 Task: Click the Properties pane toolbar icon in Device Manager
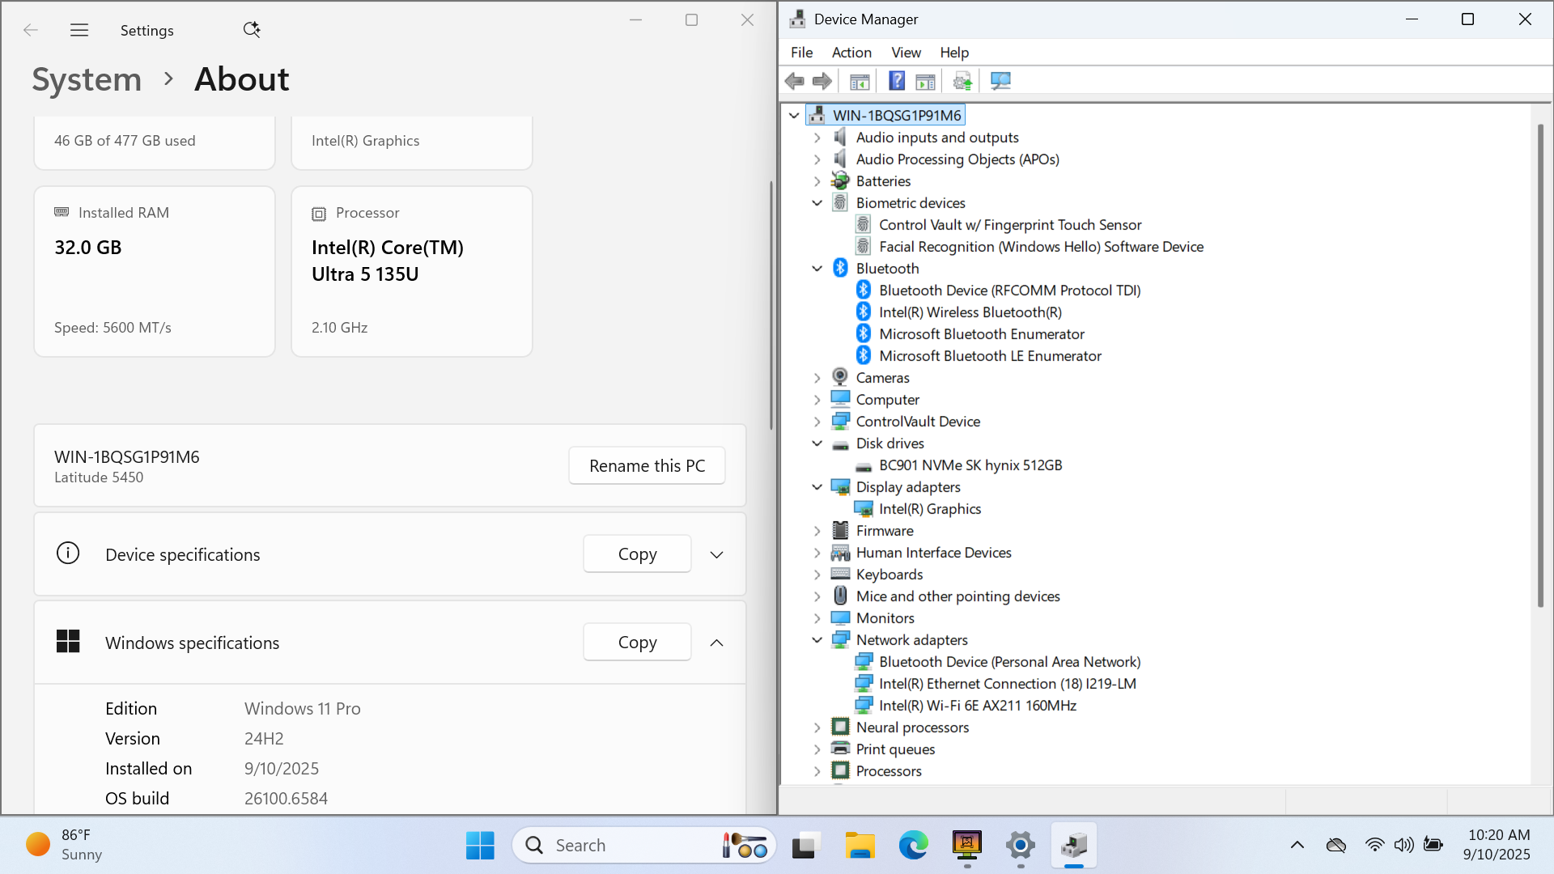pos(925,81)
